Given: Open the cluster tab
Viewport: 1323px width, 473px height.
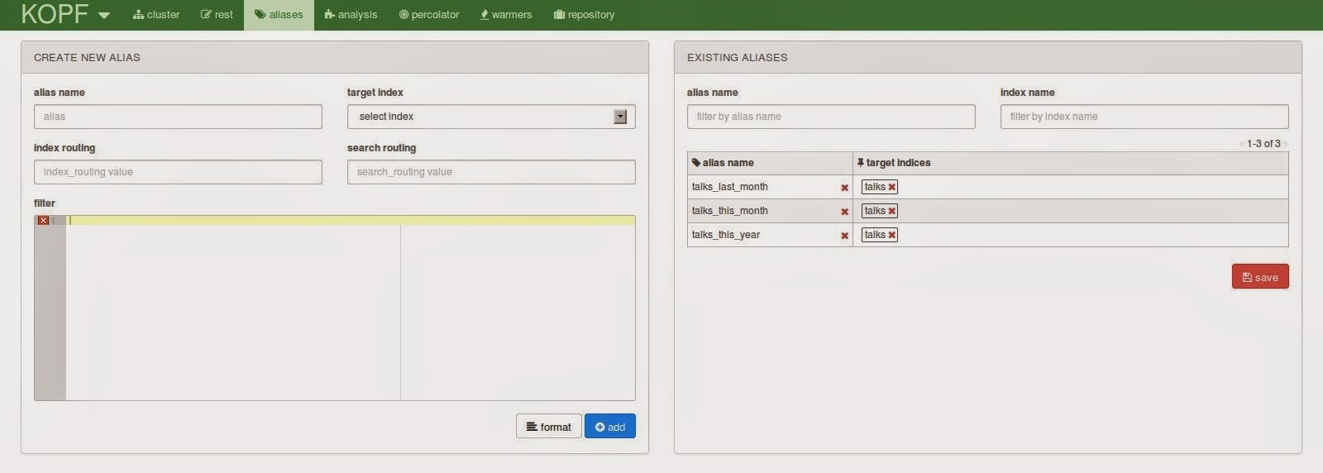Looking at the screenshot, I should 156,15.
